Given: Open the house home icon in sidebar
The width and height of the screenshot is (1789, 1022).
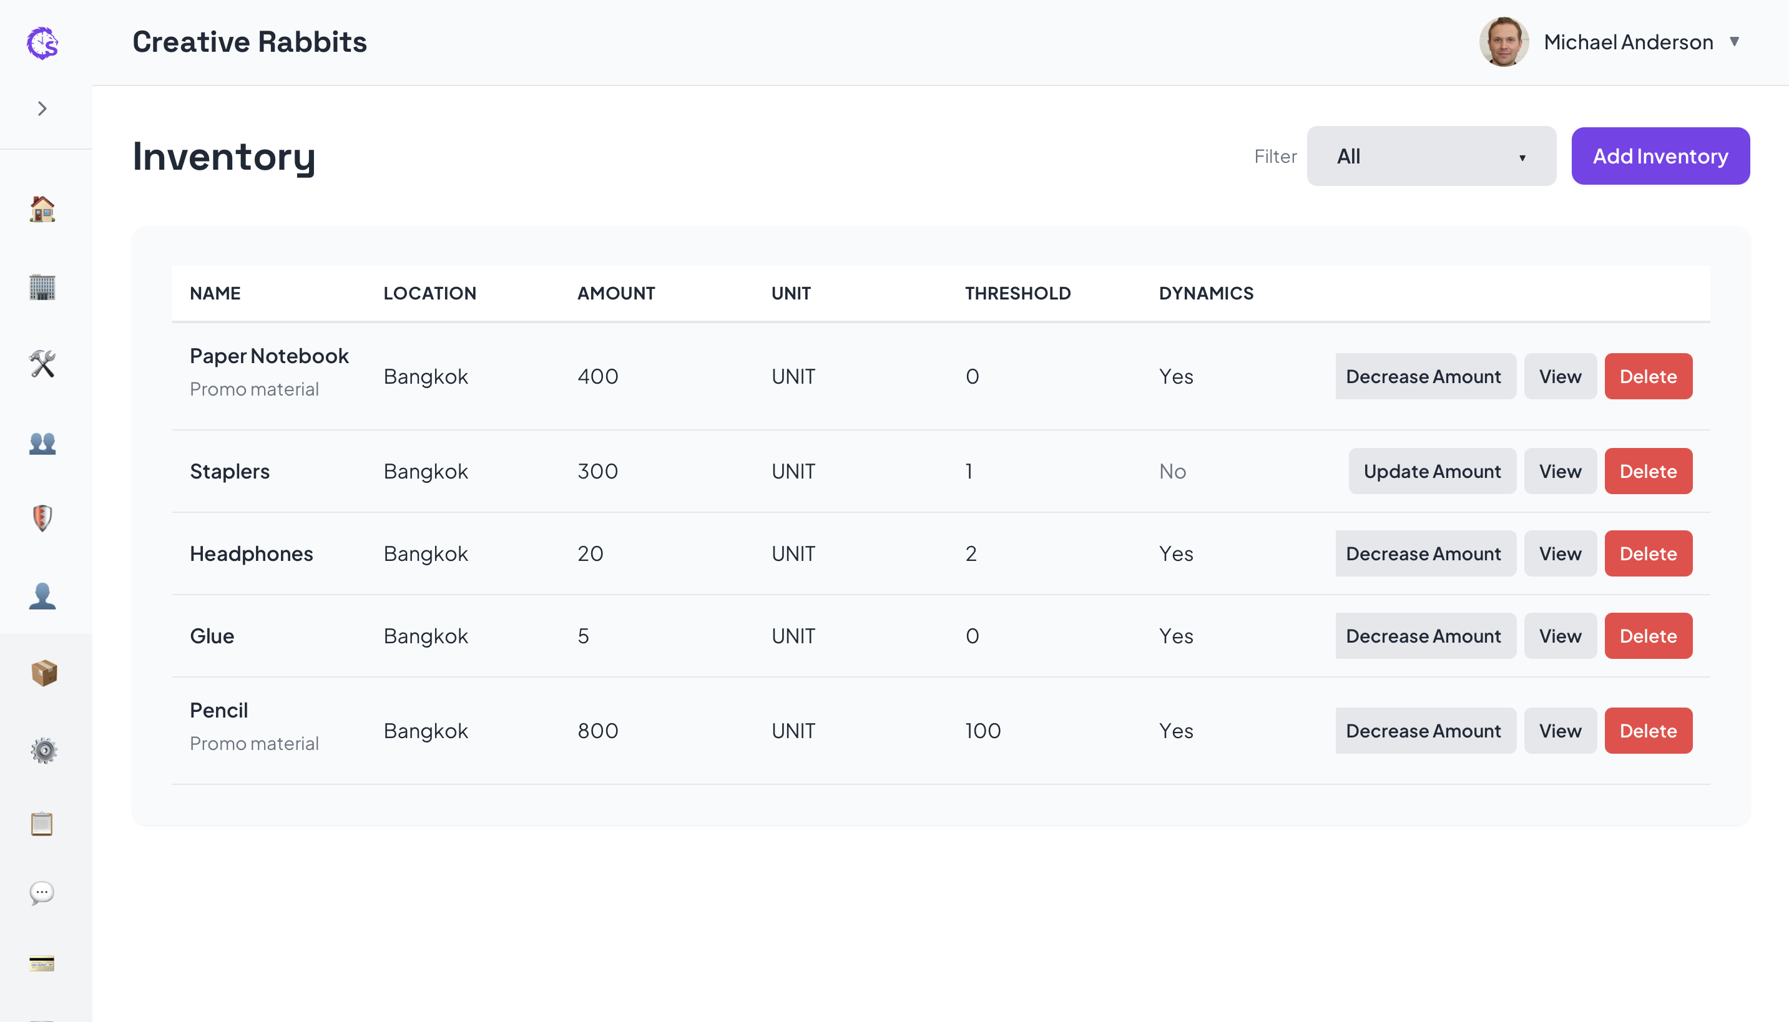Looking at the screenshot, I should (x=42, y=209).
